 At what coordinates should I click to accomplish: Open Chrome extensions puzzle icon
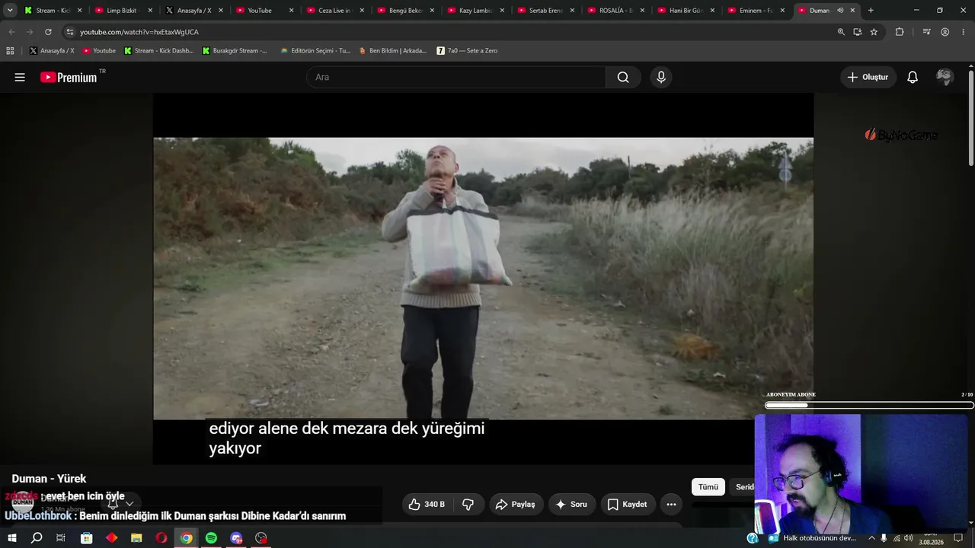click(900, 32)
